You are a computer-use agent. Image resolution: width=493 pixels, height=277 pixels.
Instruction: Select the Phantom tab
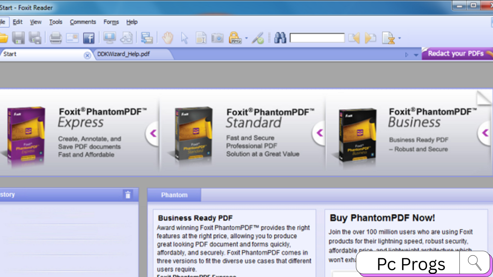coord(174,195)
